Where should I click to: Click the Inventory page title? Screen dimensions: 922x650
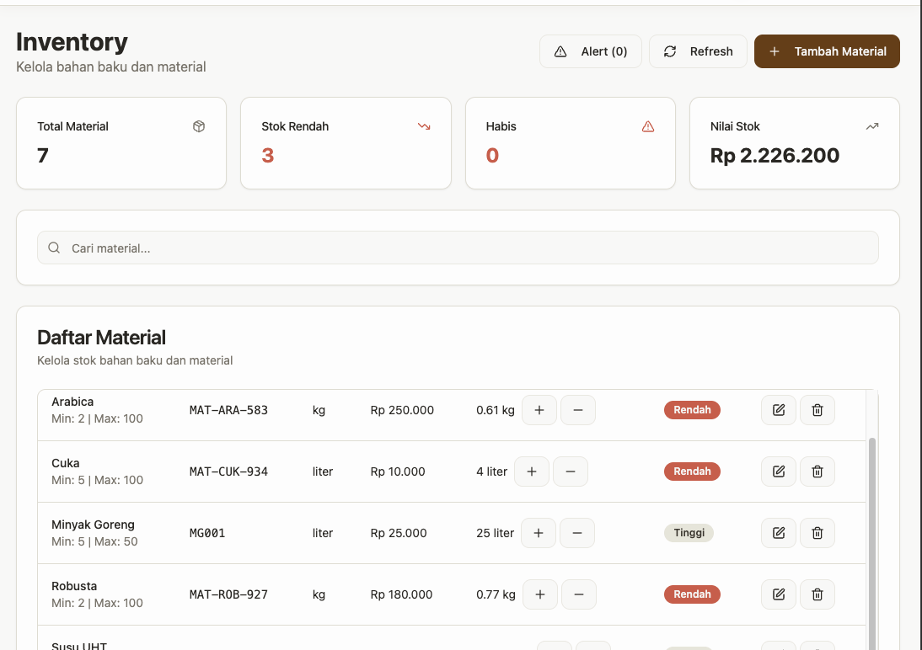tap(72, 42)
